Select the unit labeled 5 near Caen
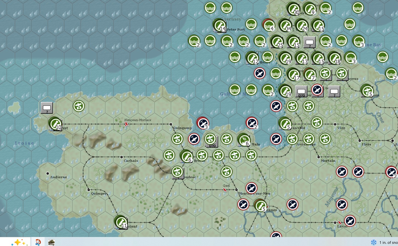 367,91
